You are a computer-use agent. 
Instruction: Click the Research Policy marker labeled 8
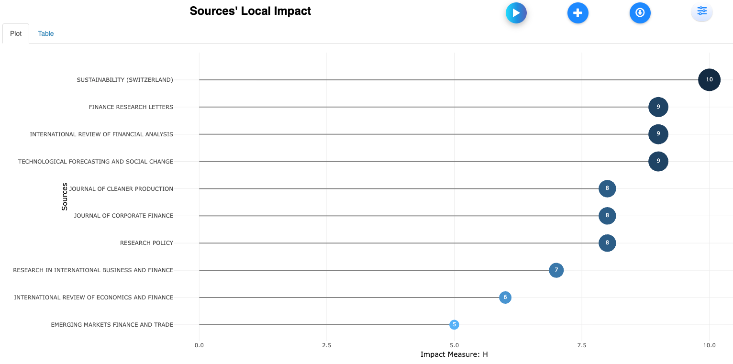pyautogui.click(x=607, y=243)
